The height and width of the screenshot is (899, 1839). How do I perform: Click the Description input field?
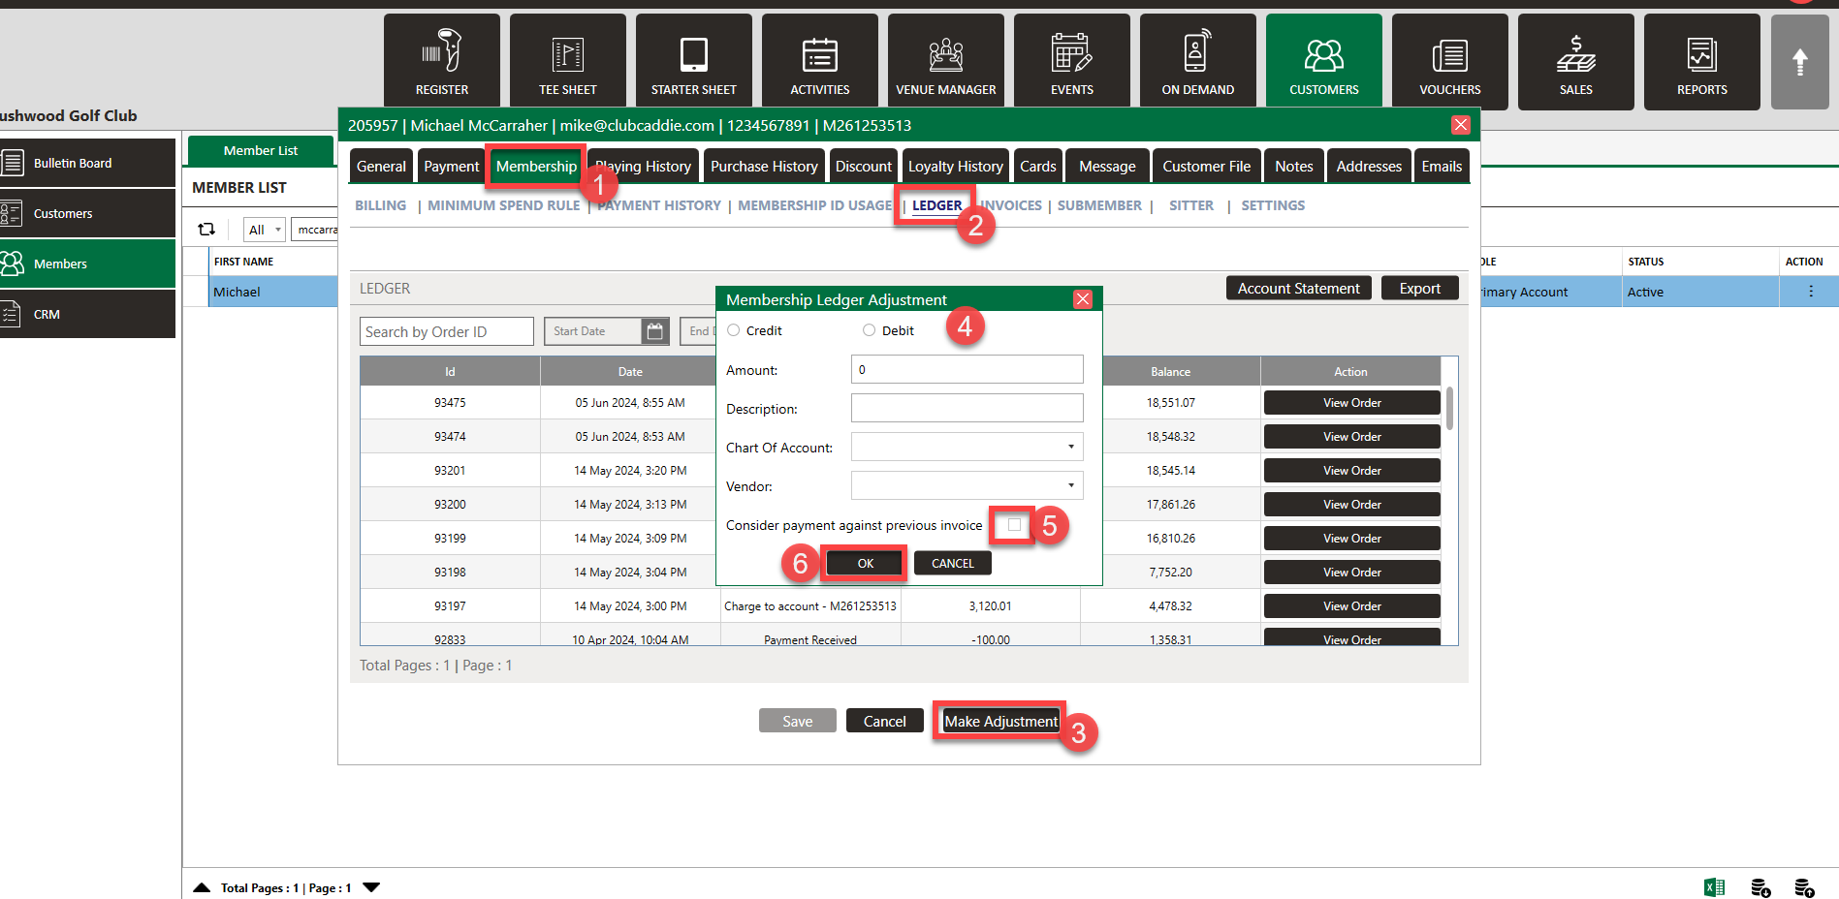(967, 408)
